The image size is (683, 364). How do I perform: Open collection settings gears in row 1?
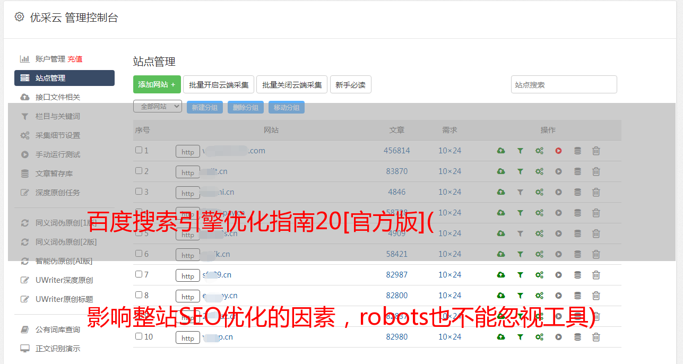click(539, 151)
